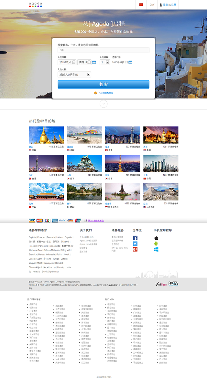Click the 登录 login link
The image size is (207, 381).
point(165,5)
